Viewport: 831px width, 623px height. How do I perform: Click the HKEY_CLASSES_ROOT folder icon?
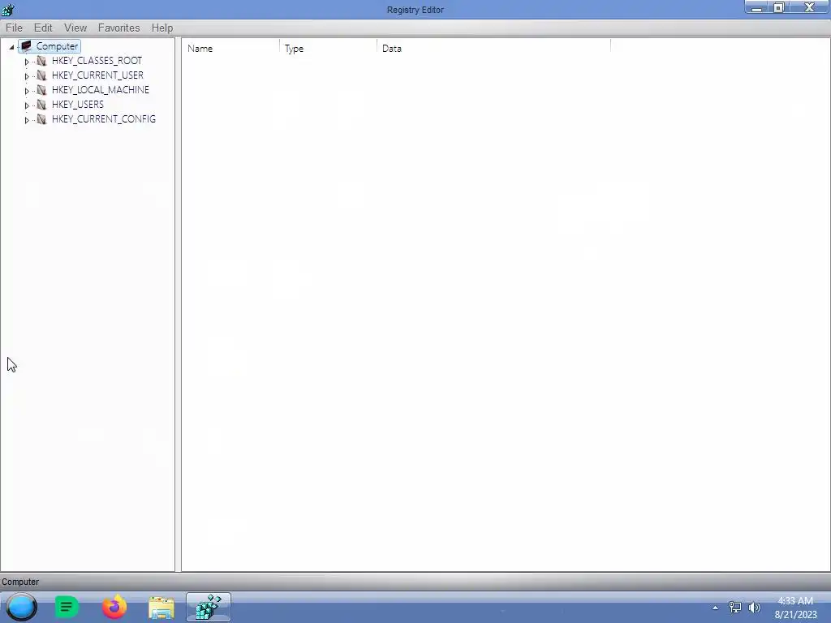[x=42, y=61]
